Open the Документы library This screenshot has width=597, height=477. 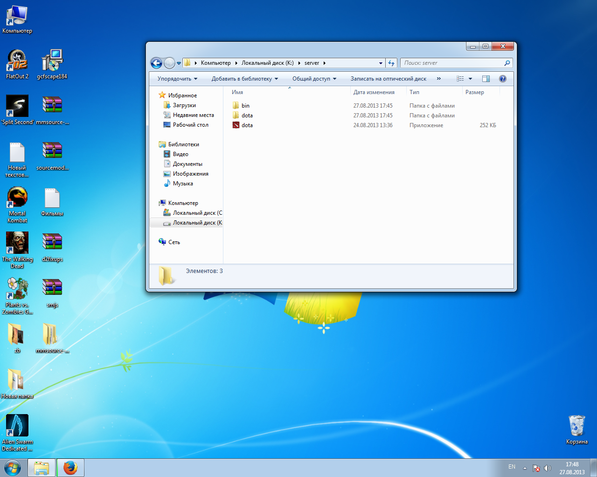coord(187,164)
